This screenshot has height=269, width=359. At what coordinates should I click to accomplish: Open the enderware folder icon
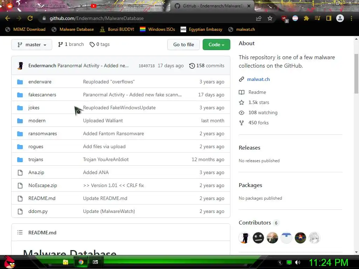pyautogui.click(x=20, y=82)
